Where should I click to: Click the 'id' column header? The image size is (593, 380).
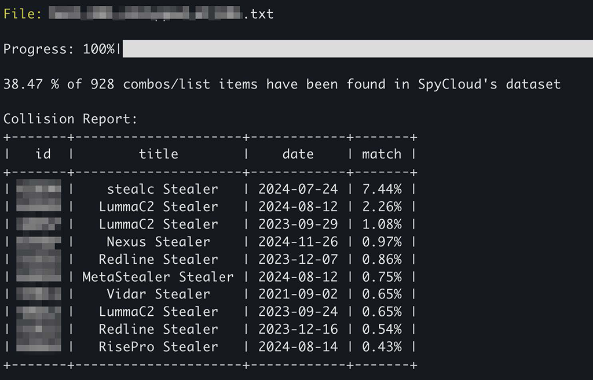tap(43, 154)
